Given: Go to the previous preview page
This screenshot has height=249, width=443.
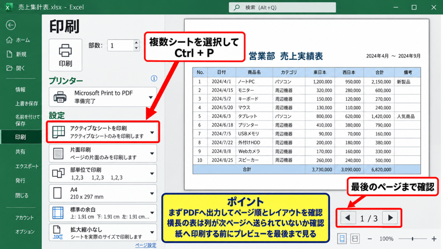Looking at the screenshot, I should pos(348,218).
